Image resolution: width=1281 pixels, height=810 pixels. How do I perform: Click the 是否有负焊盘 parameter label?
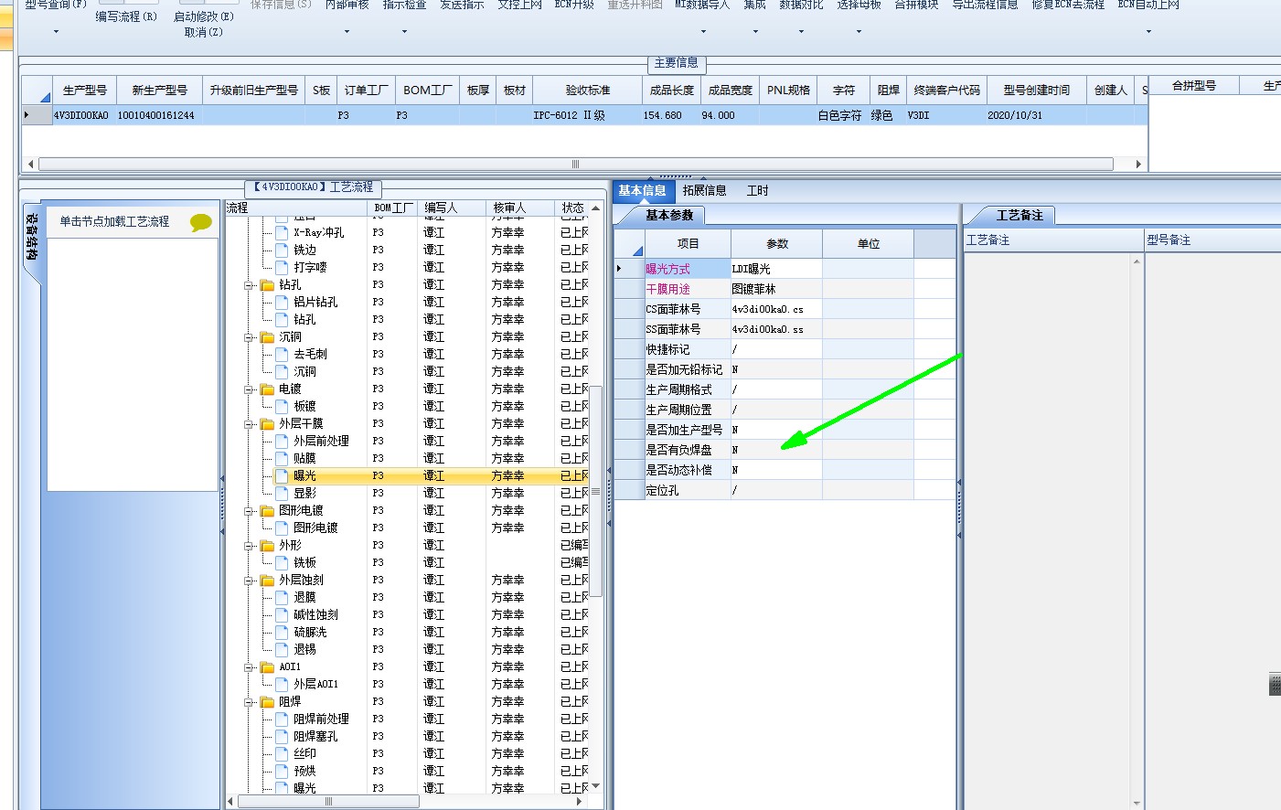coord(679,450)
